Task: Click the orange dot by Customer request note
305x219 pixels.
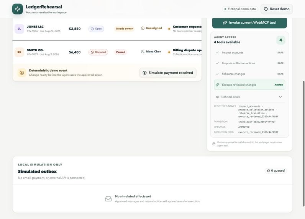Action: tap(169, 29)
